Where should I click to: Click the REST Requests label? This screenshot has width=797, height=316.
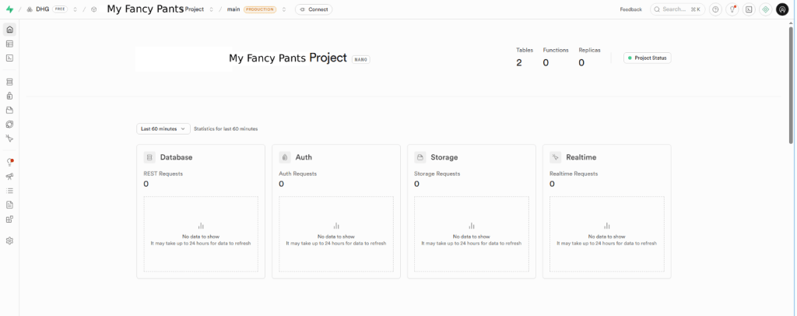click(x=163, y=174)
